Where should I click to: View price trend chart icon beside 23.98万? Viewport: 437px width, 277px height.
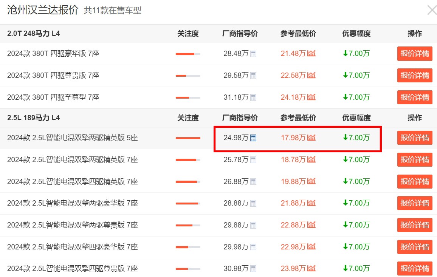[x=311, y=268]
